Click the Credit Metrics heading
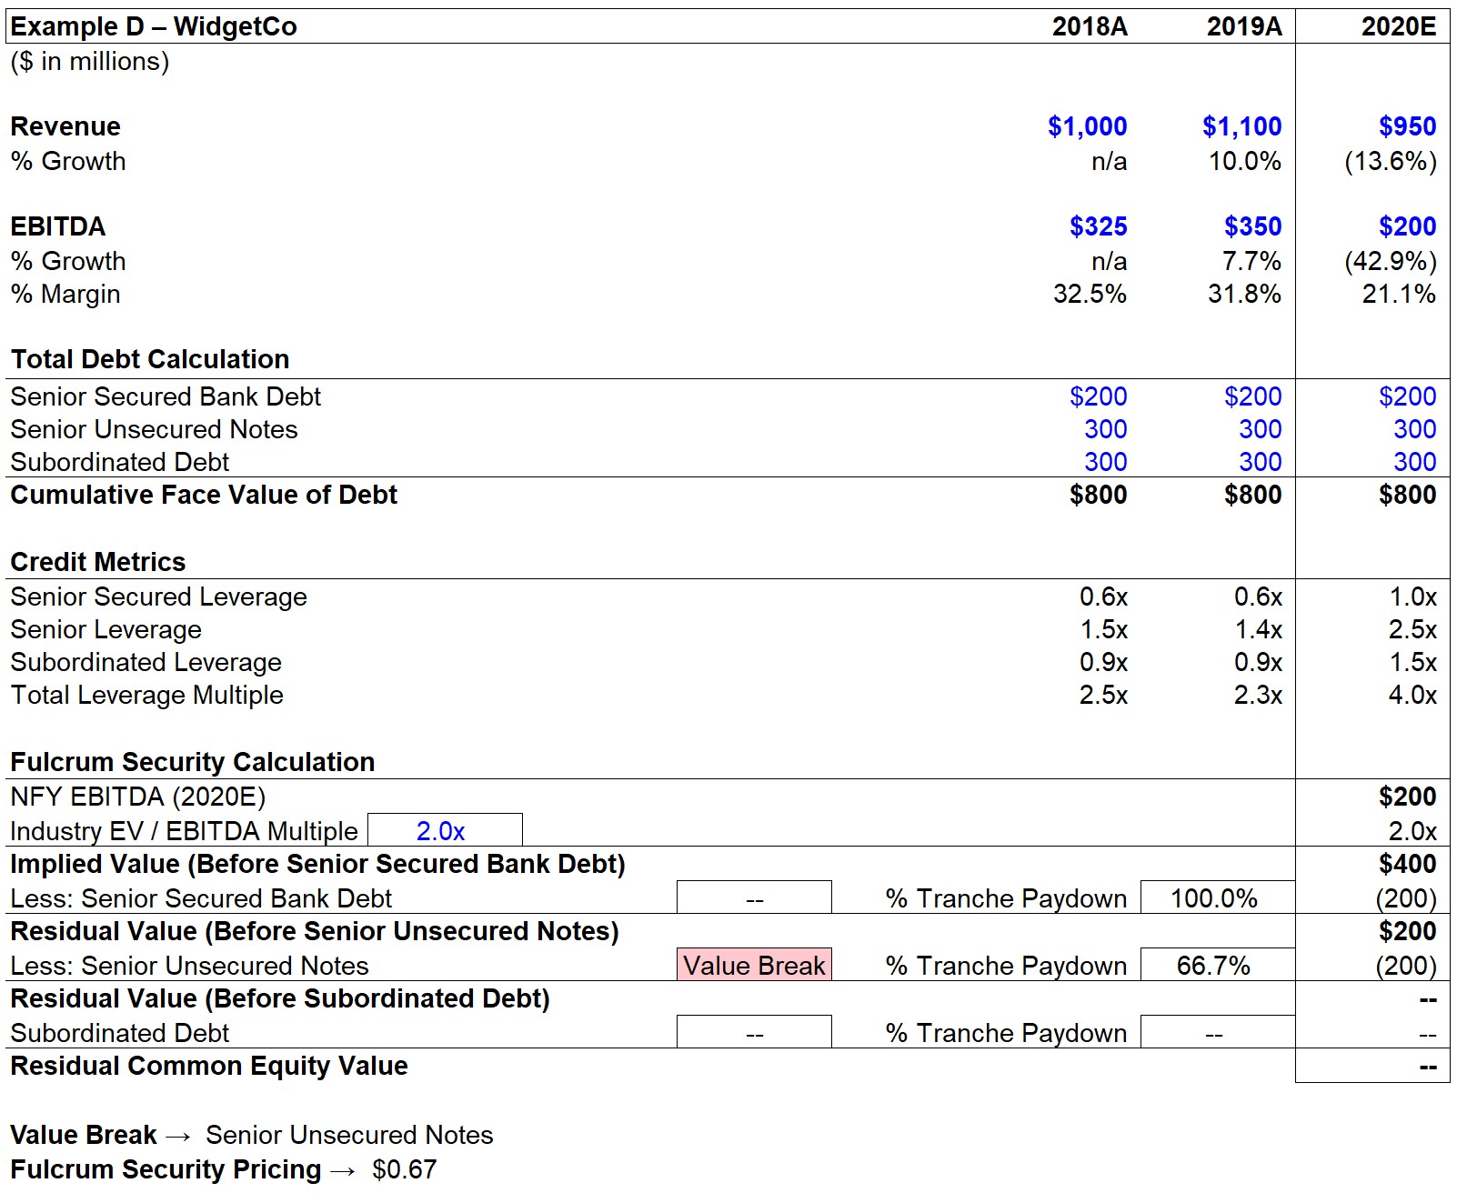This screenshot has width=1457, height=1193. pyautogui.click(x=98, y=562)
